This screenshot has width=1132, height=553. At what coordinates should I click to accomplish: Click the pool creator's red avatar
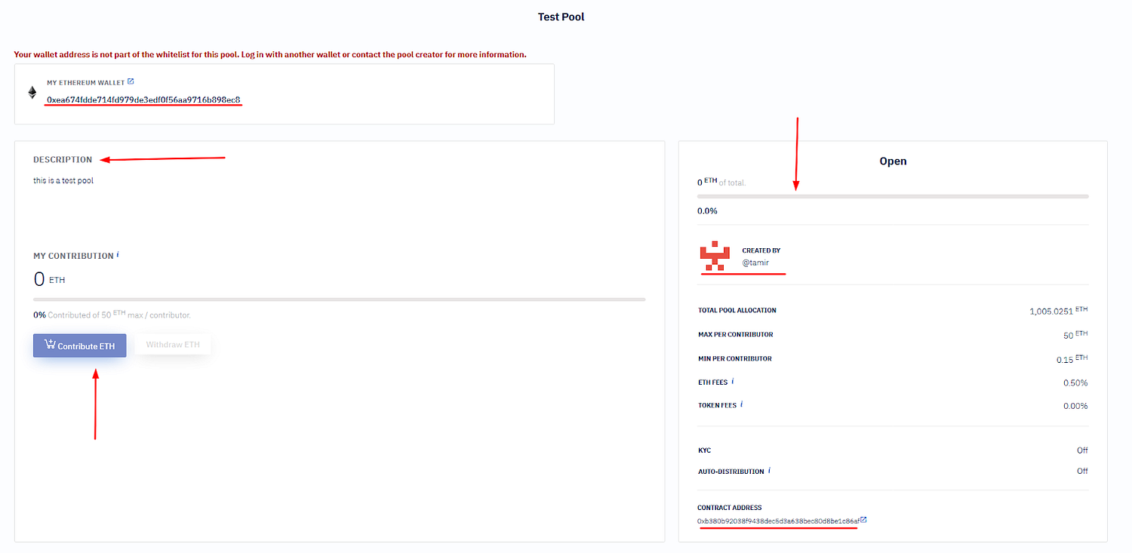[714, 257]
